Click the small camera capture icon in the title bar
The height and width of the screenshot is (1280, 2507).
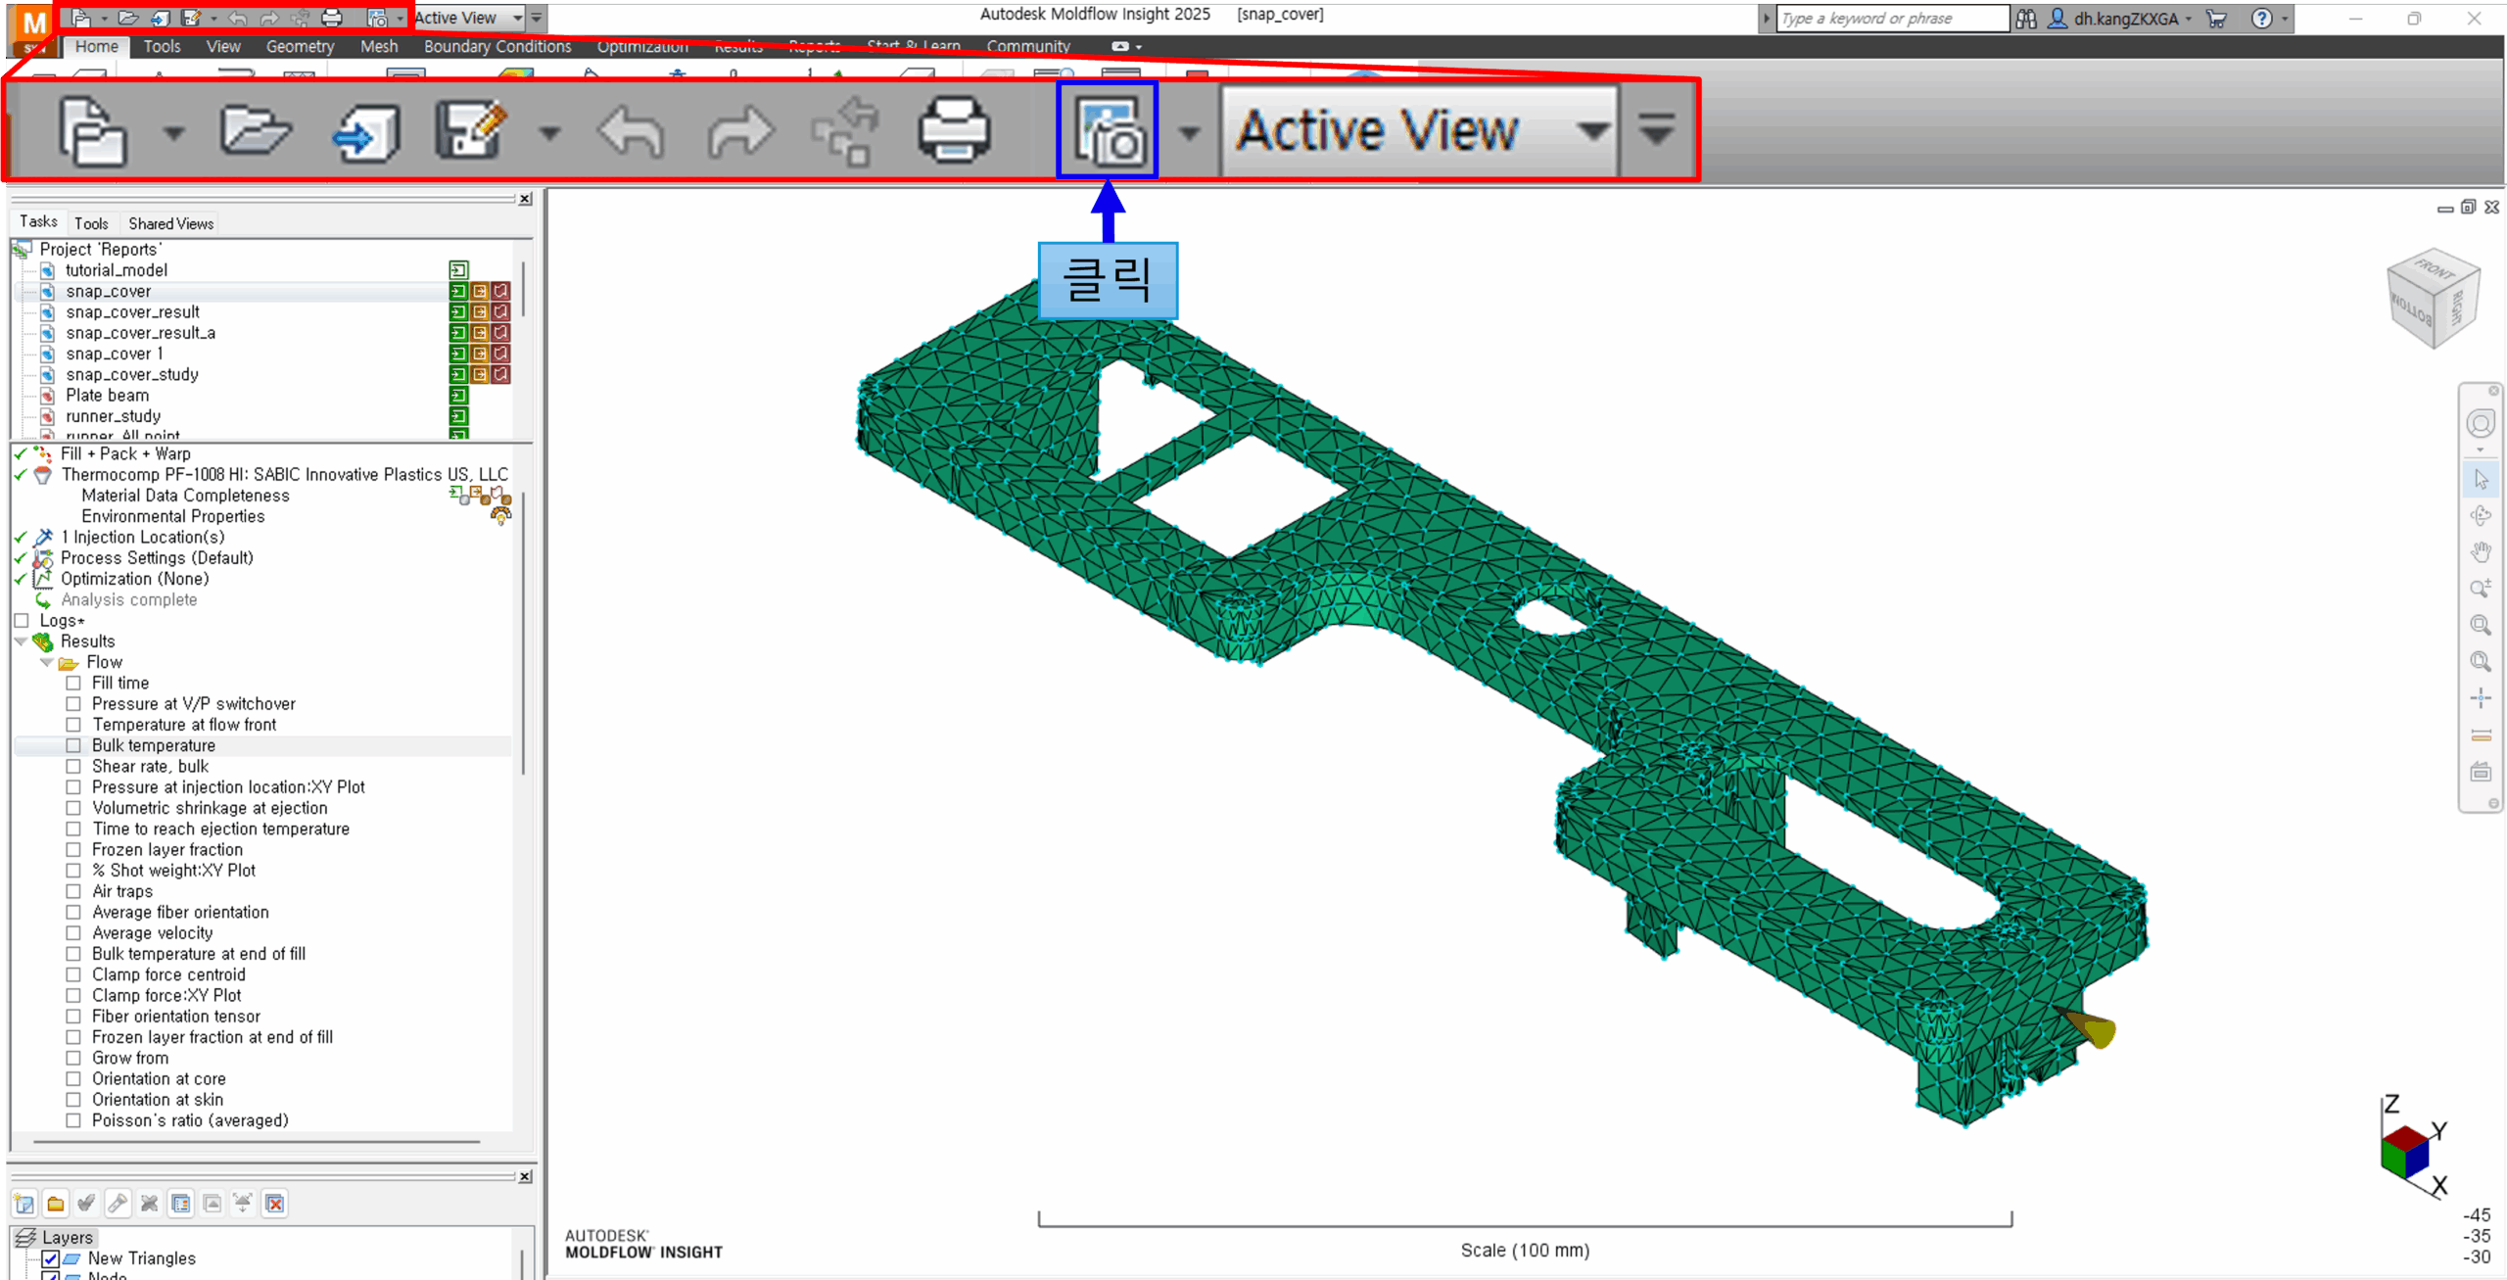point(377,18)
